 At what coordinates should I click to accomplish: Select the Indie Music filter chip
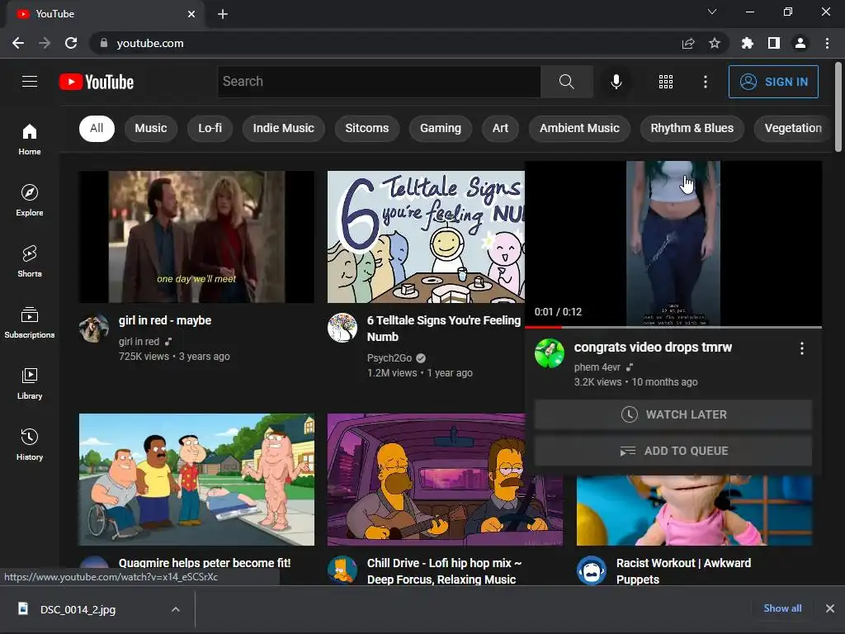pos(284,128)
